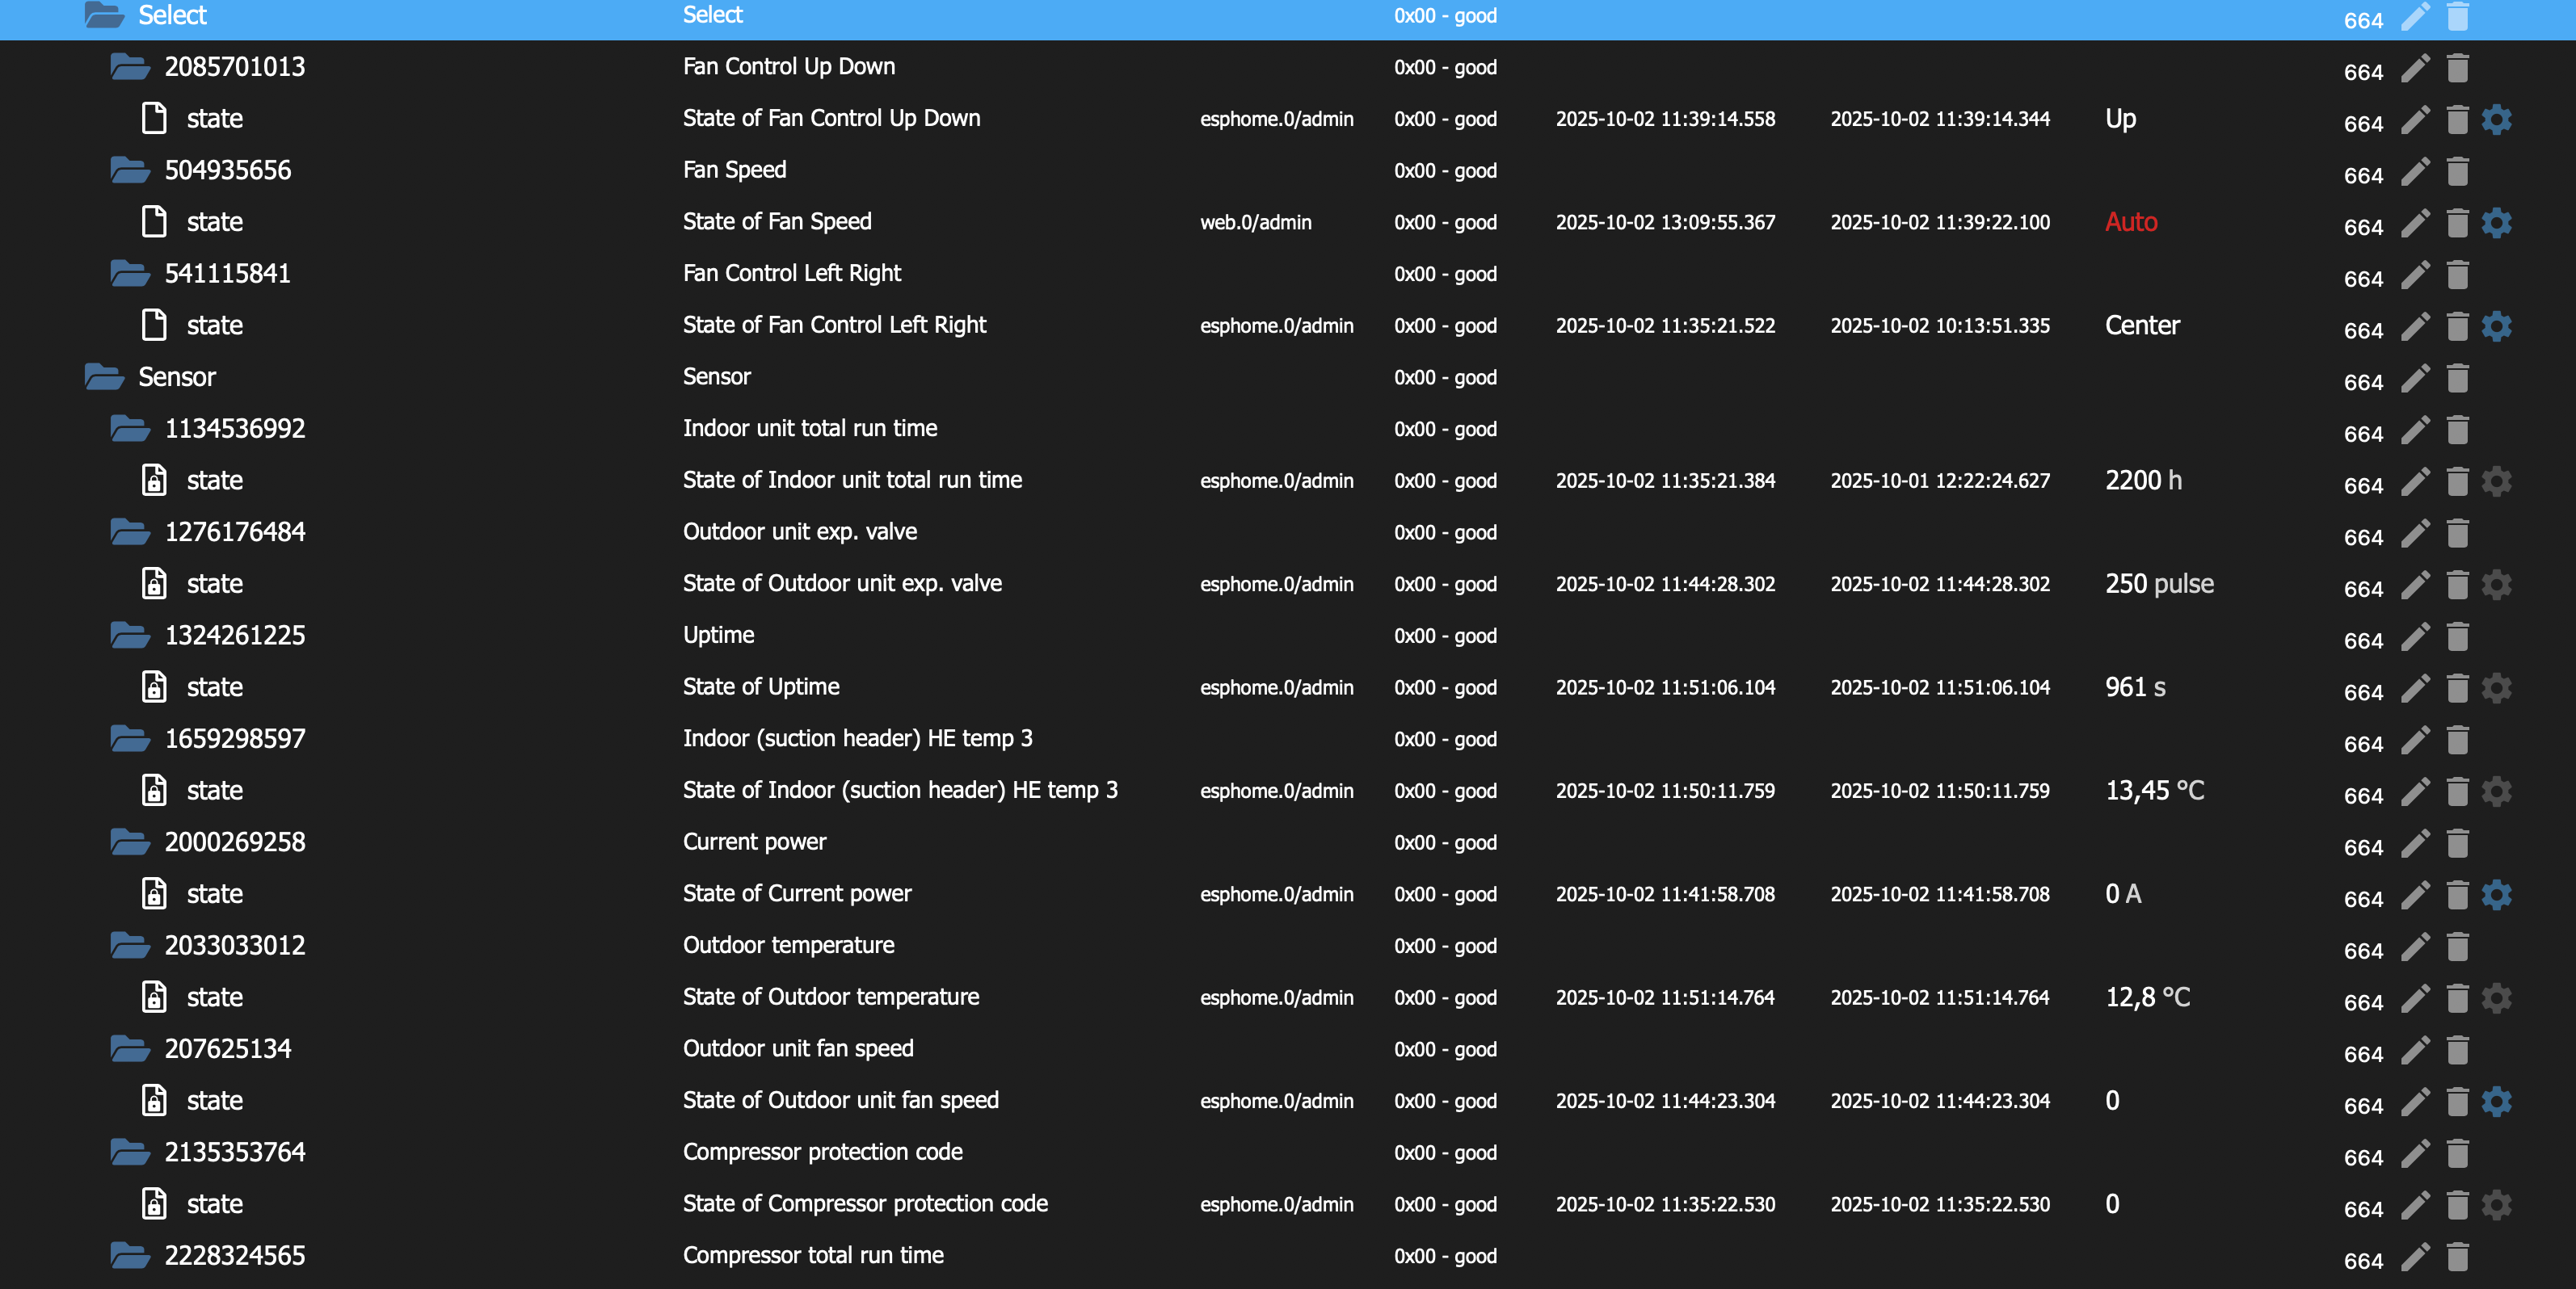Collapse folder 1324261225 Uptime
2576x1289 pixels.
click(x=130, y=636)
